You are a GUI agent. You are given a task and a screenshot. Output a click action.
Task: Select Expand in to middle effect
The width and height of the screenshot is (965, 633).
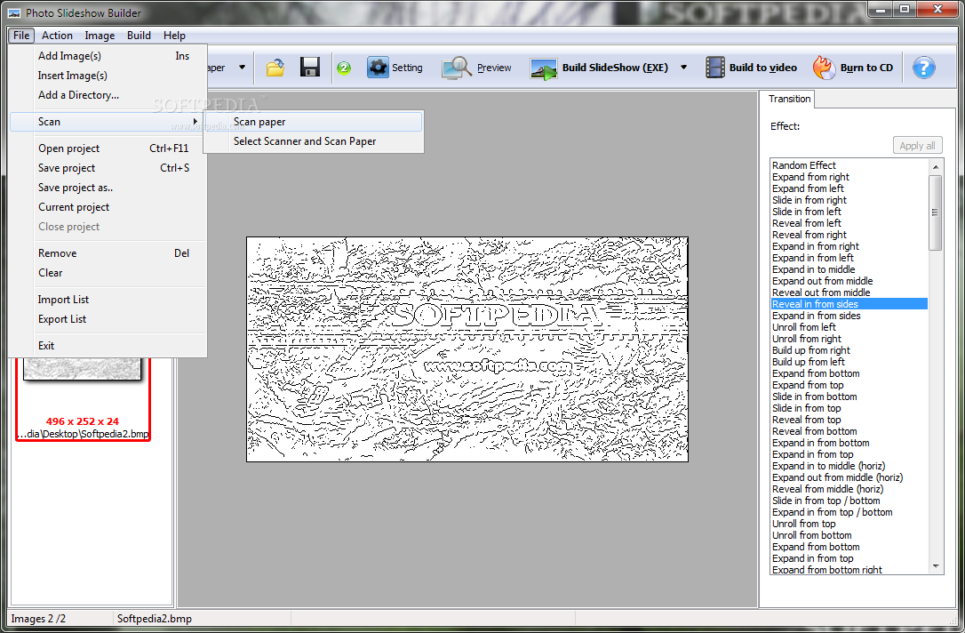pyautogui.click(x=849, y=269)
